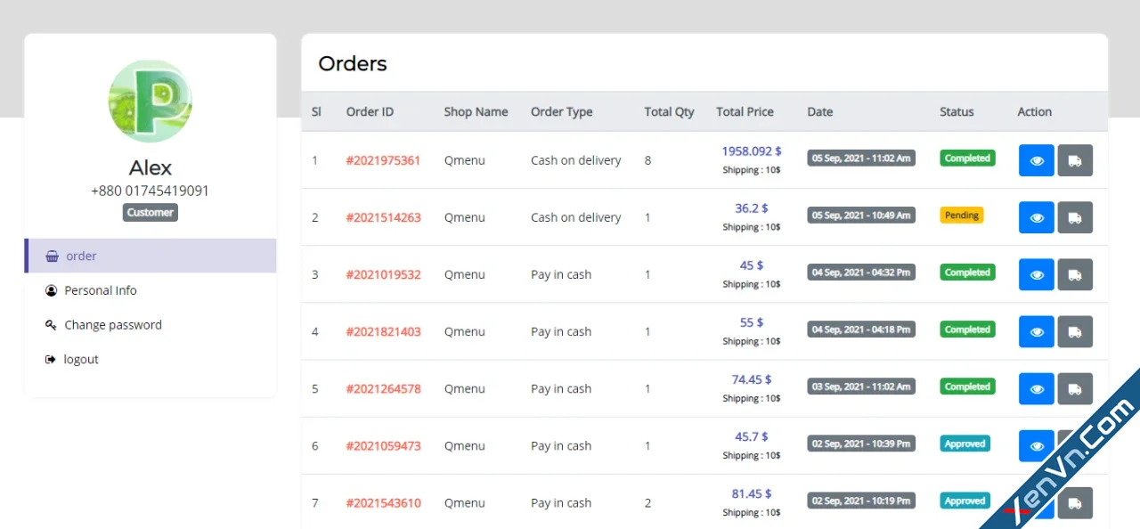View details of order #2021975361
The image size is (1140, 529).
[1037, 160]
